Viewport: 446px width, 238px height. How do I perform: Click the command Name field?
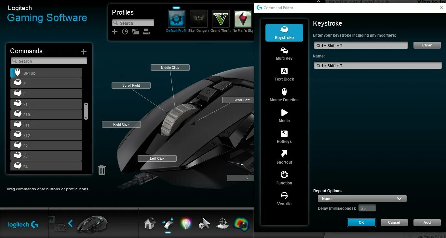pyautogui.click(x=377, y=66)
